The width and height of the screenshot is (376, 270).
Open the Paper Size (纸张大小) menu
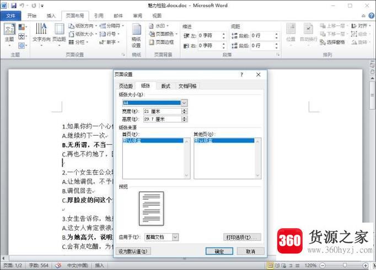pos(83,34)
